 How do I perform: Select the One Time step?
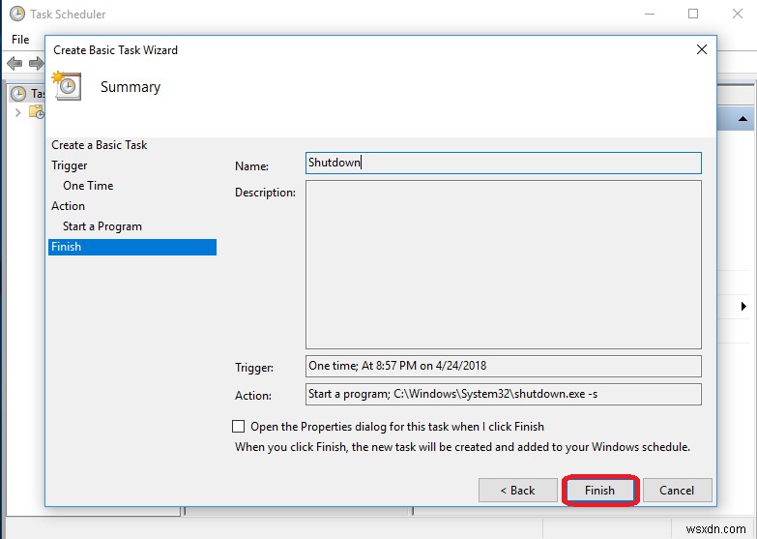pyautogui.click(x=88, y=186)
